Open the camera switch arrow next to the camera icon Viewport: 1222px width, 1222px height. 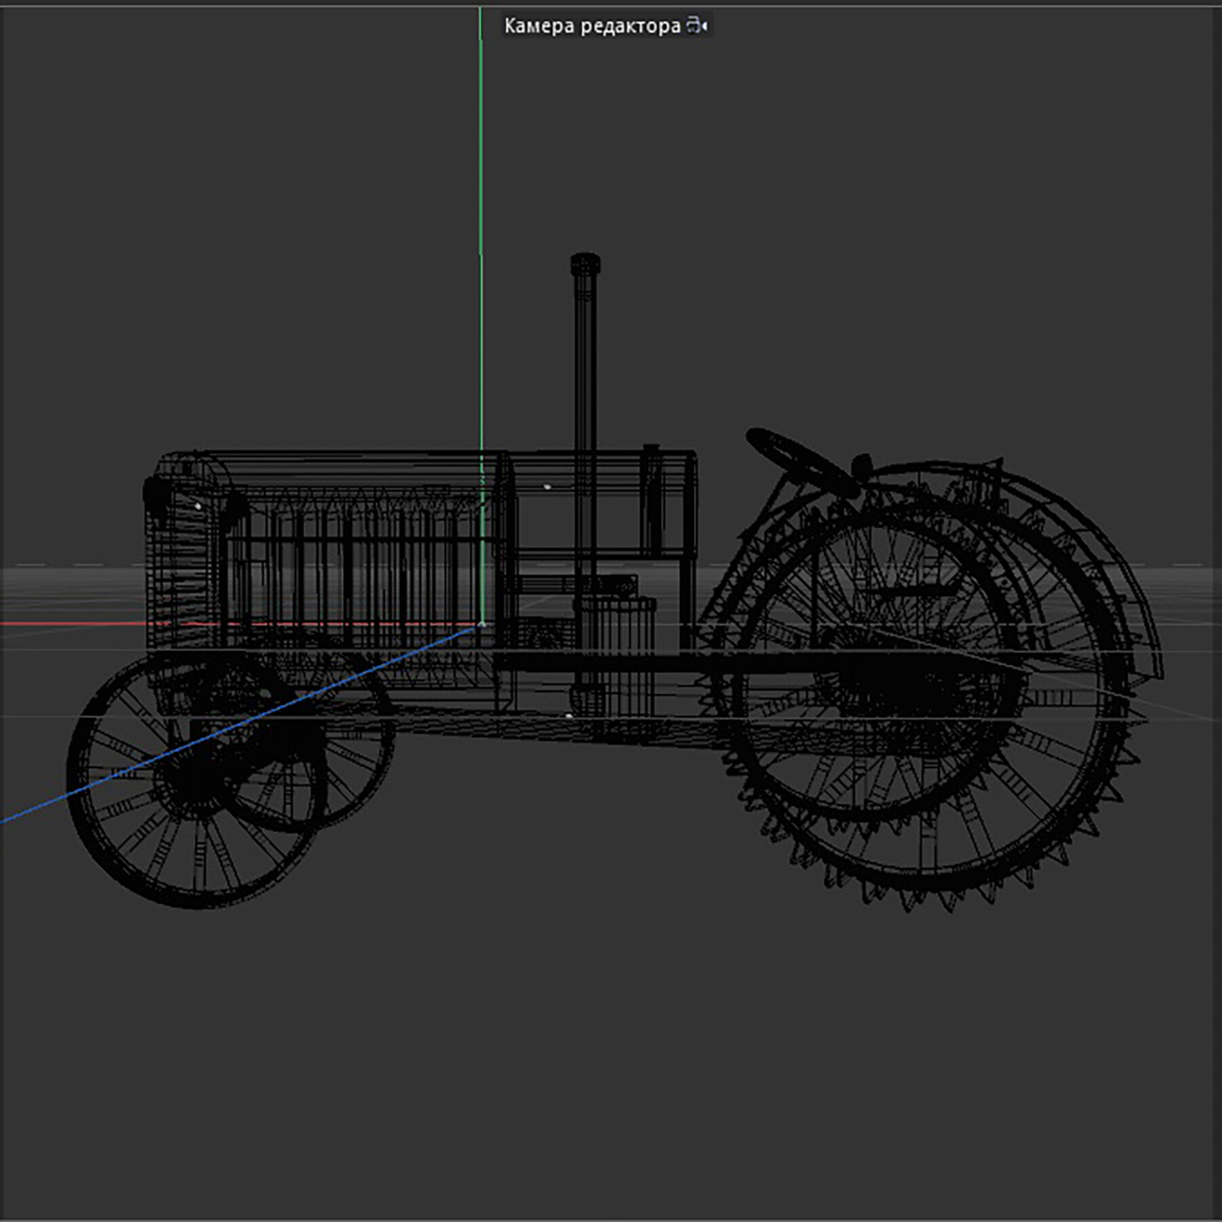coord(703,25)
